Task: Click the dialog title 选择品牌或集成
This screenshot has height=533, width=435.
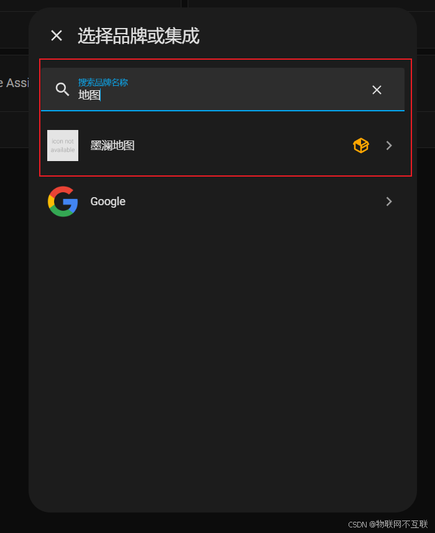Action: (139, 35)
